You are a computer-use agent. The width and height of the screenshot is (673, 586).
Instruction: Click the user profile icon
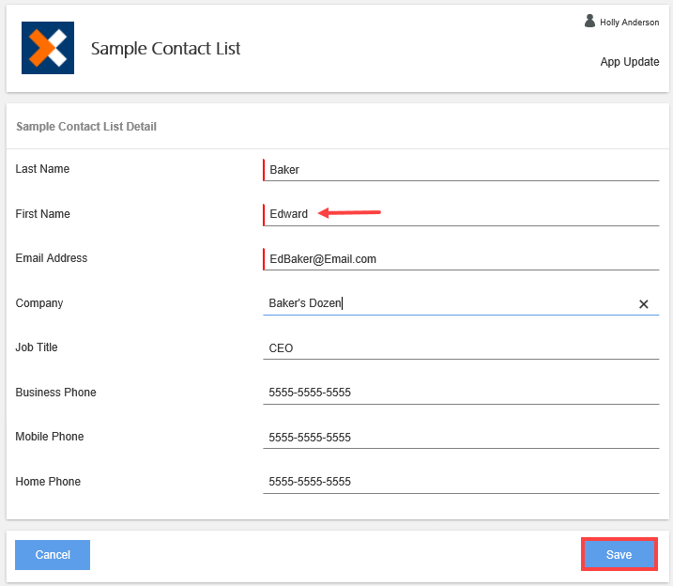(590, 21)
